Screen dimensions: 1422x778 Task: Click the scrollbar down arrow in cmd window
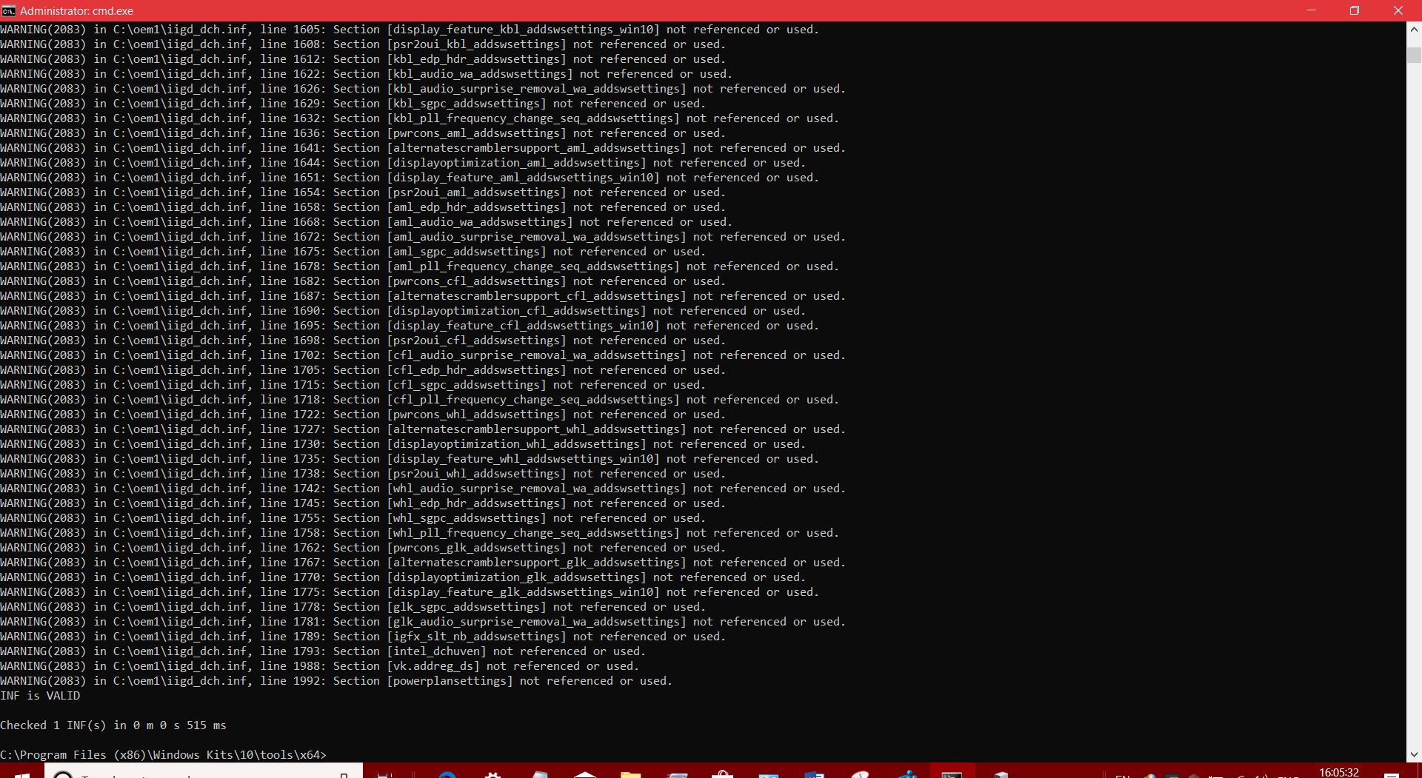pos(1414,754)
